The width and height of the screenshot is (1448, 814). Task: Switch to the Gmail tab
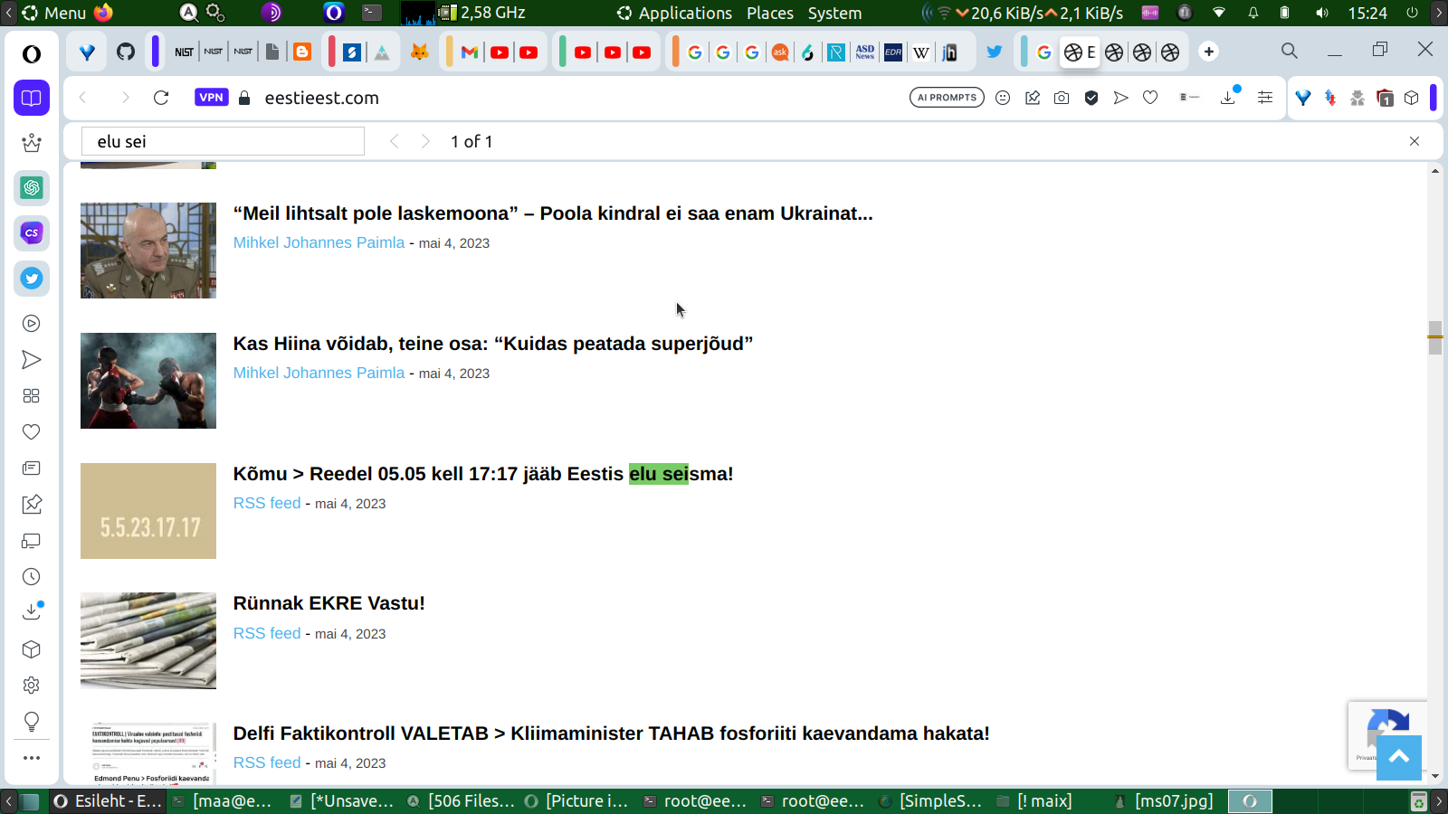click(x=469, y=52)
